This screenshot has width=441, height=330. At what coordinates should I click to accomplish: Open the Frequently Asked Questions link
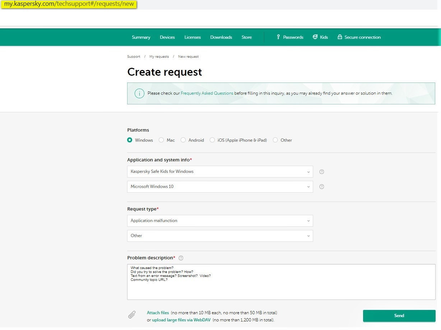coord(207,93)
